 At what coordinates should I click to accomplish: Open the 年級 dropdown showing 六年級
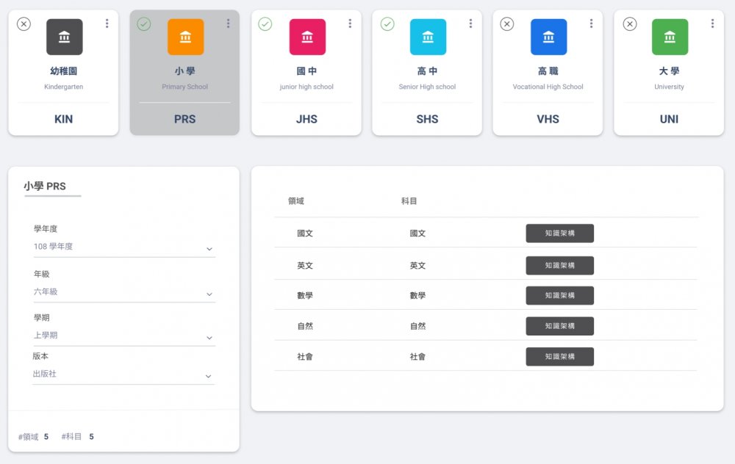(123, 292)
